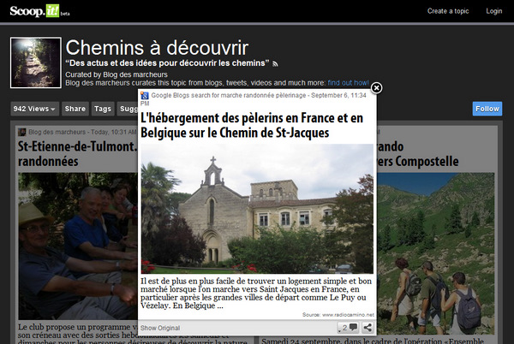Click the photo of seated hikers group
Image resolution: width=514 pixels, height=344 pixels.
click(78, 246)
